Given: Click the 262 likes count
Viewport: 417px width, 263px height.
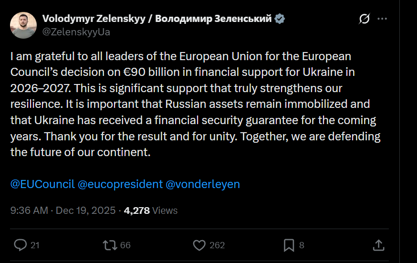Looking at the screenshot, I should 217,245.
